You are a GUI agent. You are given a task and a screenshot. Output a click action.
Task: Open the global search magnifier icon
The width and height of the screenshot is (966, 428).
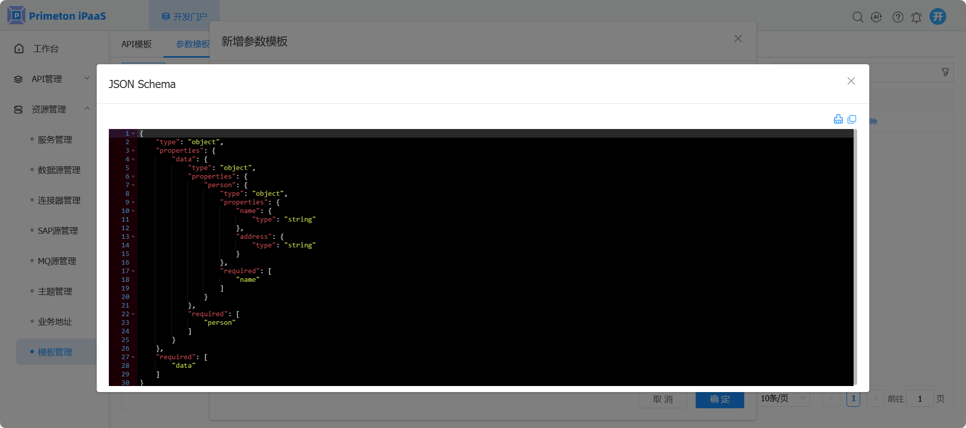[x=858, y=17]
